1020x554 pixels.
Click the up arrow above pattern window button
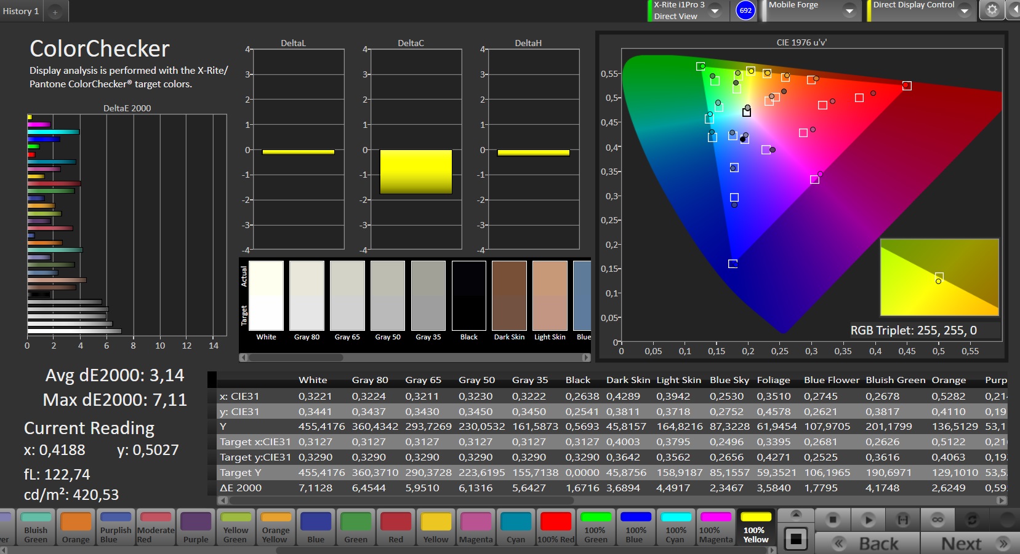pos(796,514)
